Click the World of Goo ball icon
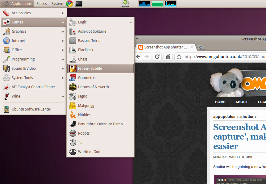Viewport: 266px width, 184px height. 73,152
